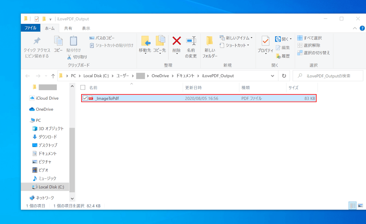Click Select none (選択解除)

[x=309, y=45]
